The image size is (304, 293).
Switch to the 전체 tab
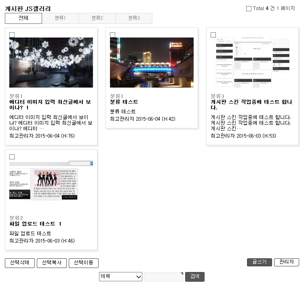(23, 18)
